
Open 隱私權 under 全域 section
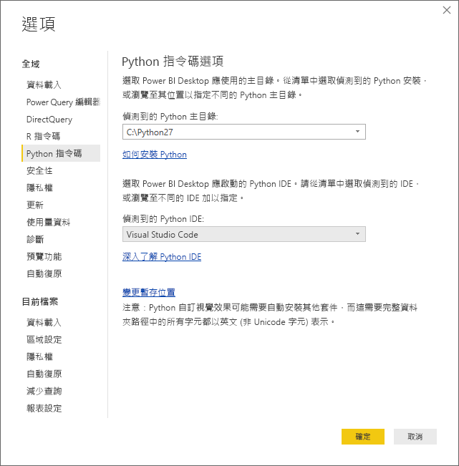(x=39, y=188)
